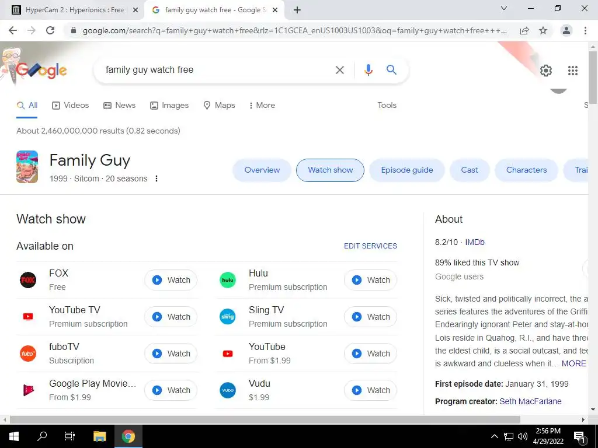Screen dimensions: 598x448
Task: Click EDIT SERVICES link
Action: pyautogui.click(x=370, y=246)
